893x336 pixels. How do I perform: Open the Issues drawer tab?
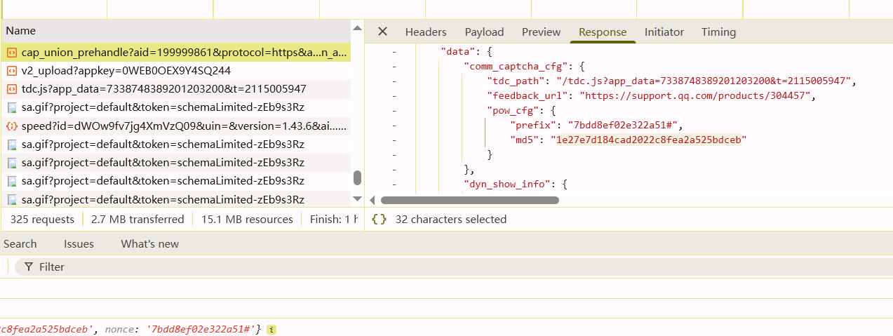(x=79, y=244)
